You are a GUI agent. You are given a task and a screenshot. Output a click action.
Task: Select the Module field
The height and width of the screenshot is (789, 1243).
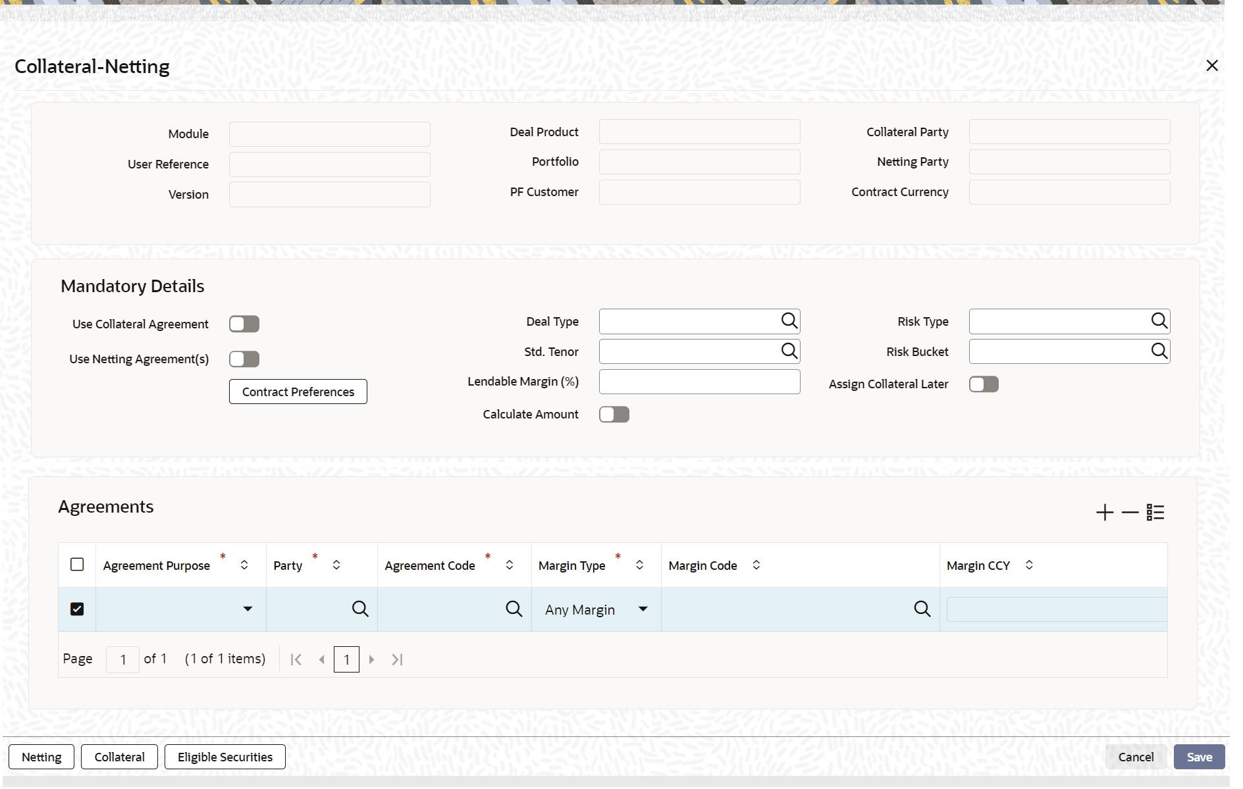click(x=330, y=134)
